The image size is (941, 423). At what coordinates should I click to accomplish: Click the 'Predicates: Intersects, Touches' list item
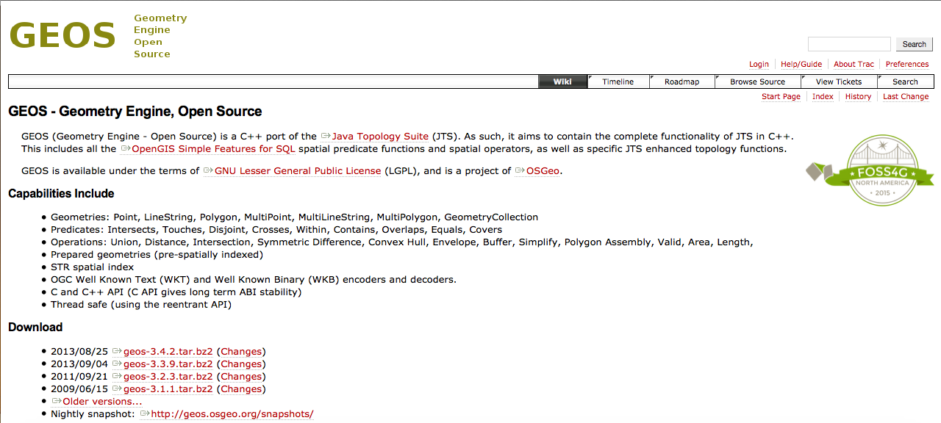[276, 230]
